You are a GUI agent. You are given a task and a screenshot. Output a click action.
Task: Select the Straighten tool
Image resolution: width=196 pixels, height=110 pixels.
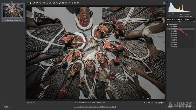pos(47,3)
